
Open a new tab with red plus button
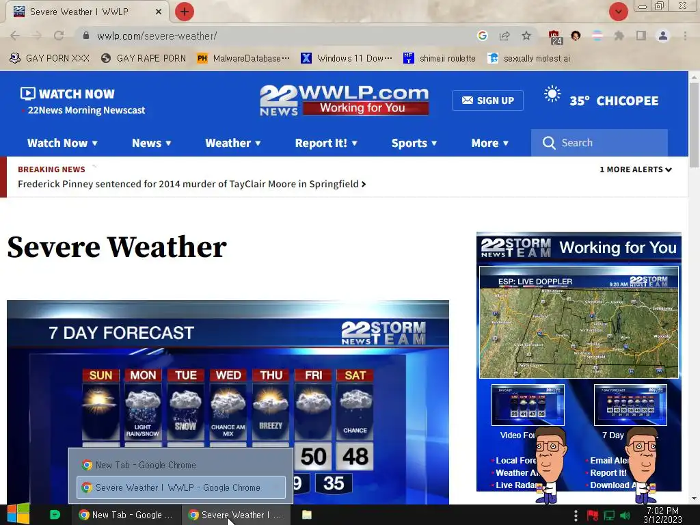(x=185, y=12)
